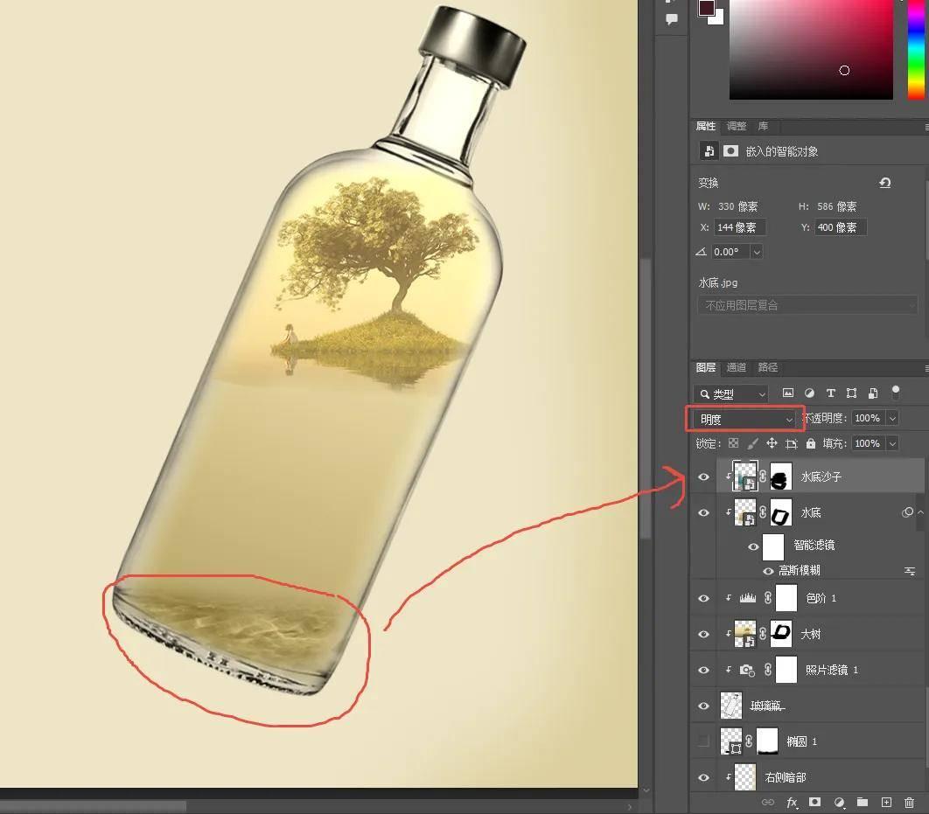Expand the opacity 100% dropdown arrow
929x814 pixels.
click(x=892, y=419)
